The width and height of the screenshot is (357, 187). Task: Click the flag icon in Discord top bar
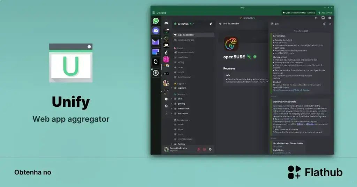coord(316,18)
